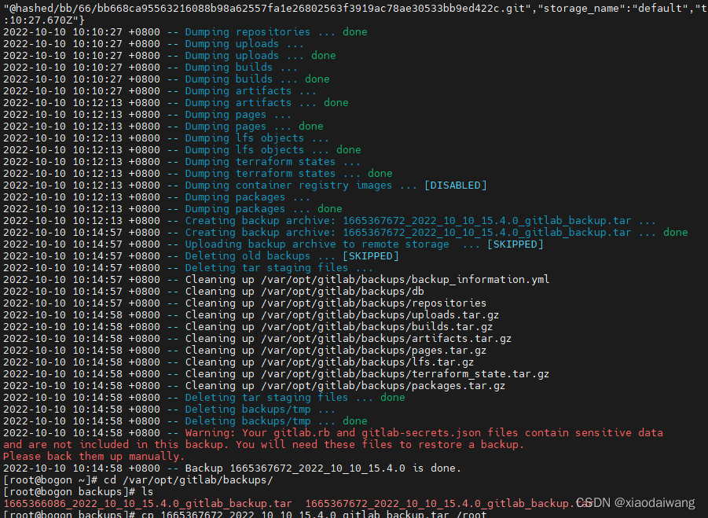The height and width of the screenshot is (518, 708).
Task: Click path /var/opt/gitlab/backups/packages.tar.gz
Action: tap(383, 386)
